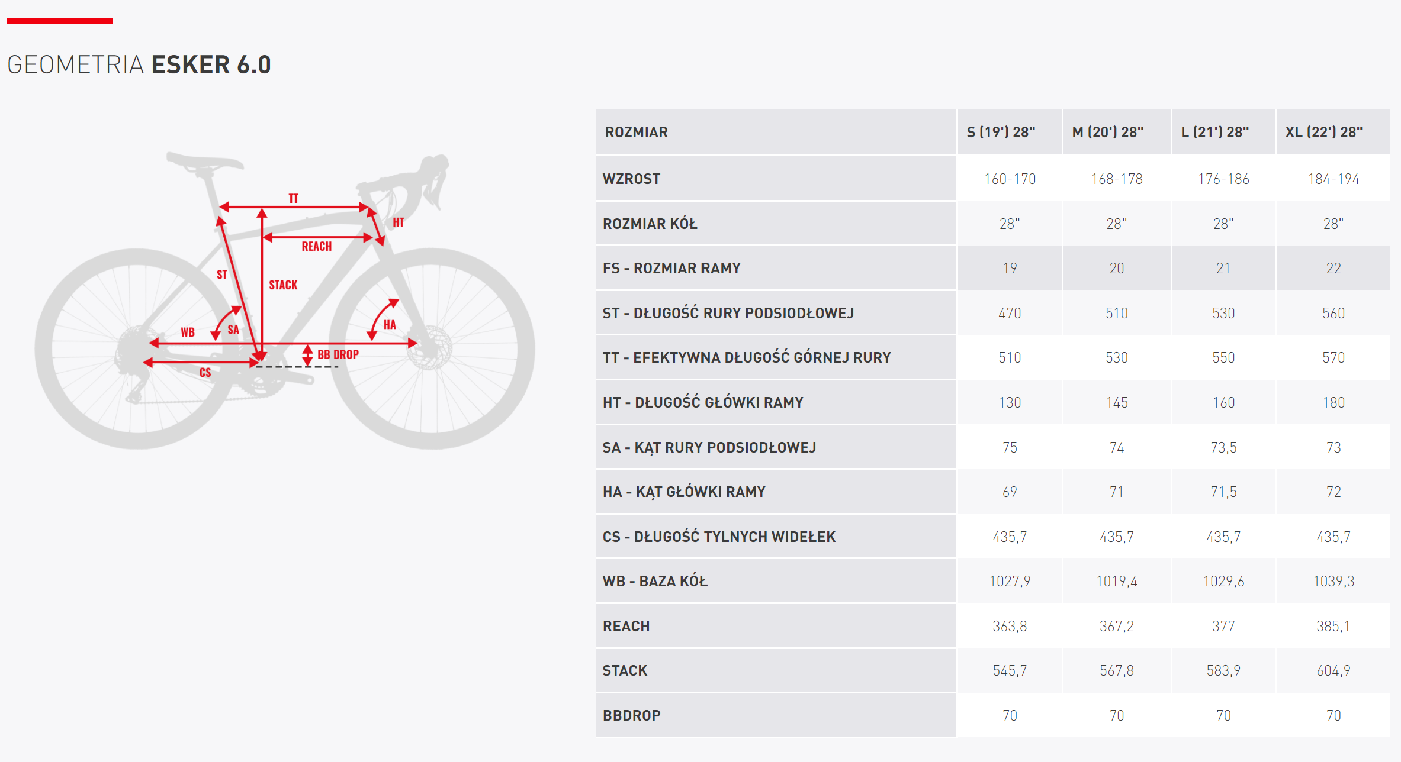Click the TT label on the bike diagram
1401x762 pixels.
click(x=294, y=198)
